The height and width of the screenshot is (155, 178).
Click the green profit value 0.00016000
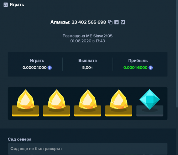[x=135, y=68]
